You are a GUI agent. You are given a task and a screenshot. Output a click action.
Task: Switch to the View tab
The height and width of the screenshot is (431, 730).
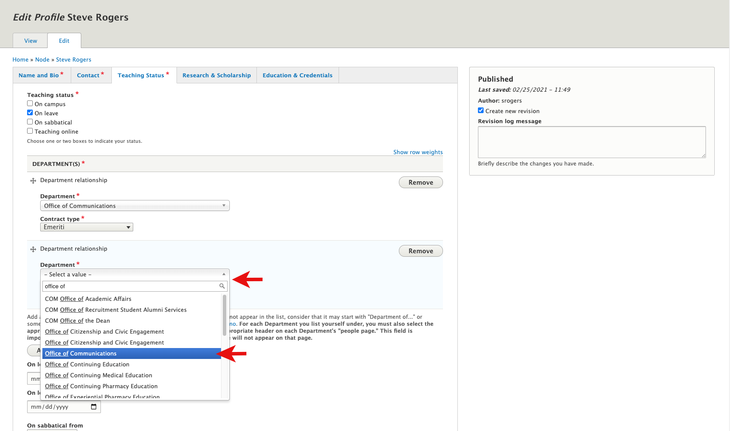coord(31,41)
